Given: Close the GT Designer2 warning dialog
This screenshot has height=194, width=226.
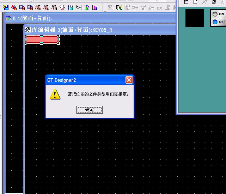Looking at the screenshot, I should pyautogui.click(x=129, y=80).
